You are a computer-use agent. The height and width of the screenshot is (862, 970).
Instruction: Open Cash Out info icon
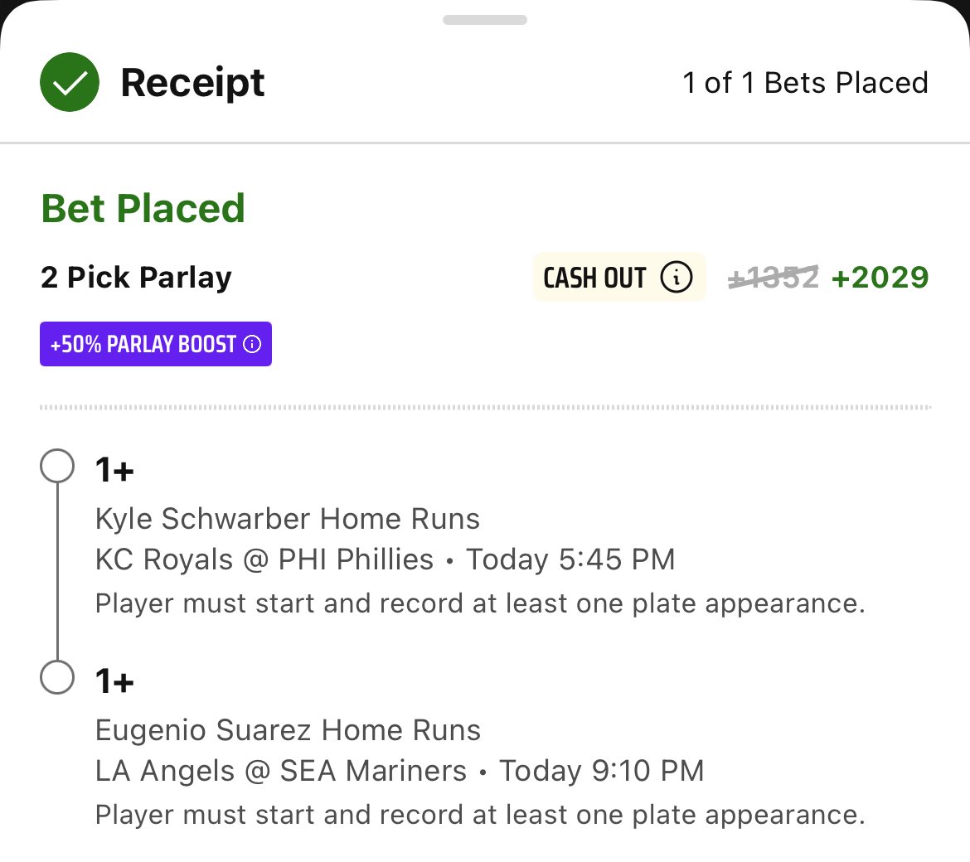(677, 277)
